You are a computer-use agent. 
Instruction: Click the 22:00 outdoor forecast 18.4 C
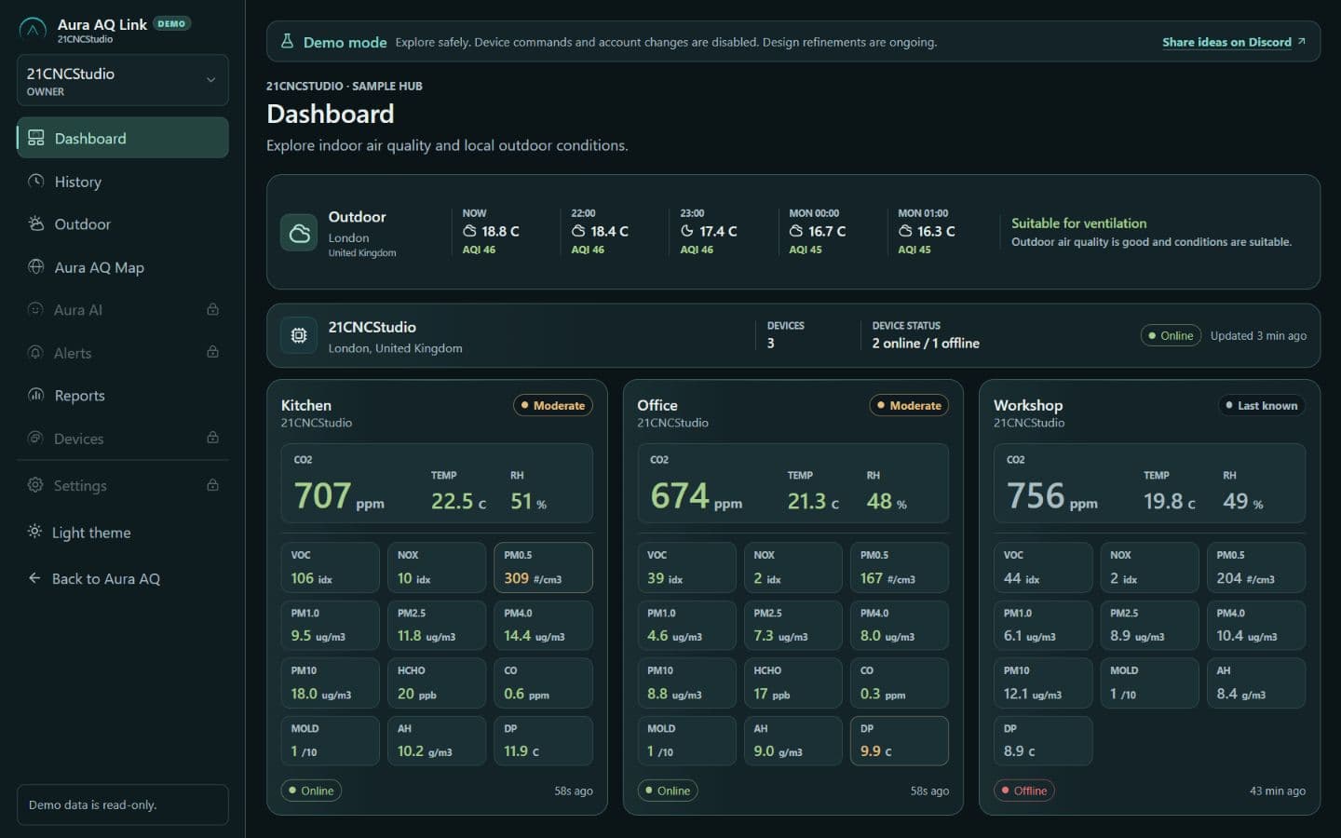pyautogui.click(x=600, y=231)
